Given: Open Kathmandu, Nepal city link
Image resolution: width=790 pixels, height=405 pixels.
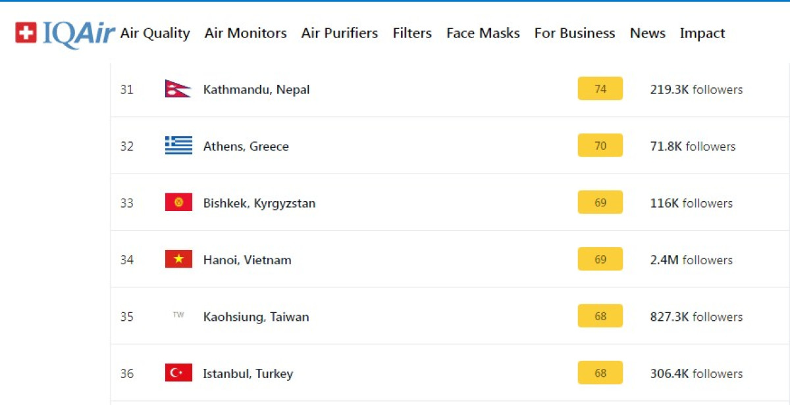Looking at the screenshot, I should (256, 89).
